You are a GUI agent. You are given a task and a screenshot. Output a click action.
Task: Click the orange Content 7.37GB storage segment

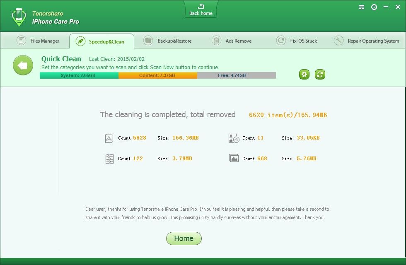(x=157, y=75)
